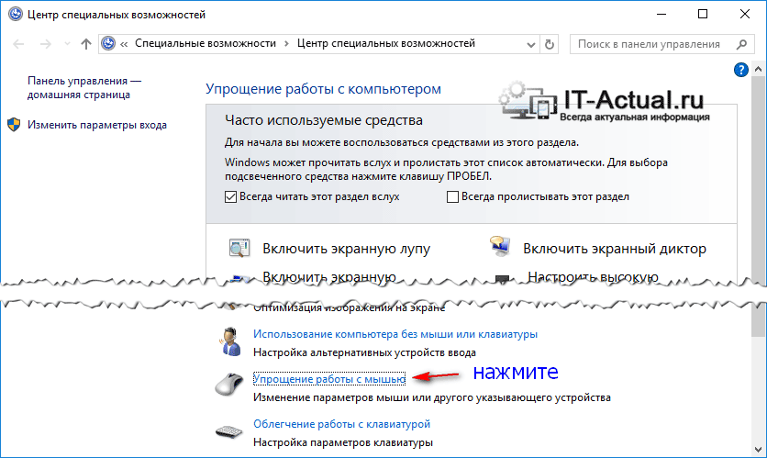Click the narrator icon beside Включить экранный диктор

(500, 249)
